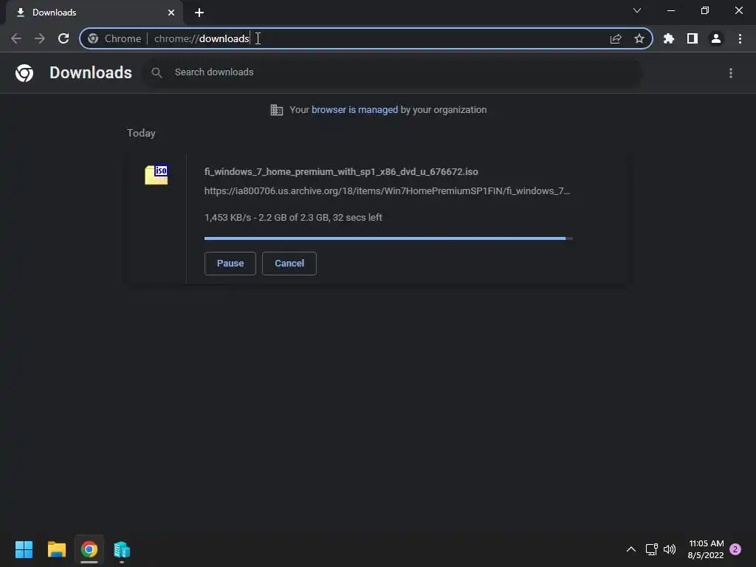
Task: Open the network status tray icon
Action: [651, 549]
